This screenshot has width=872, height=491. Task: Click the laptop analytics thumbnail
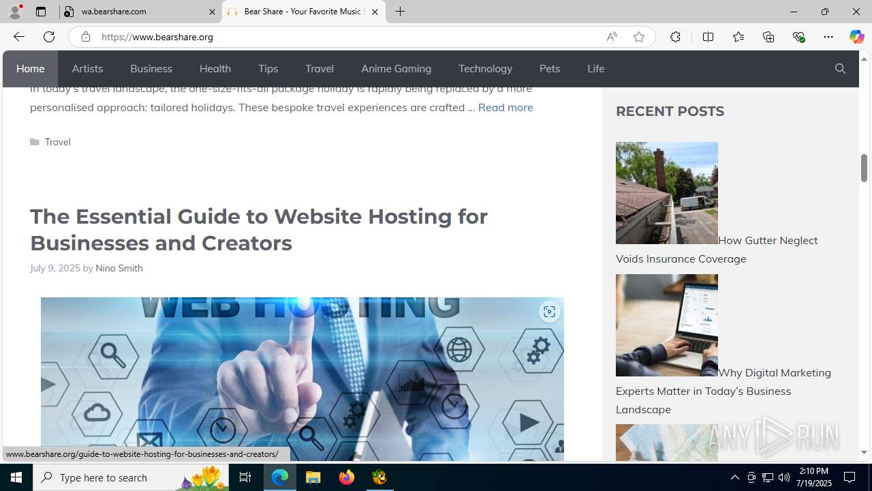coord(667,325)
